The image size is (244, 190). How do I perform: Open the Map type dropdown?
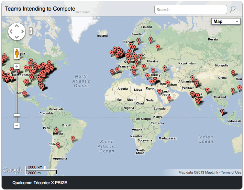pos(226,21)
